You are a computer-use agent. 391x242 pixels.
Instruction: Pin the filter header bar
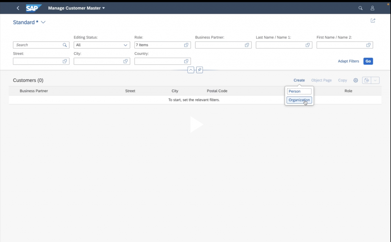(199, 70)
